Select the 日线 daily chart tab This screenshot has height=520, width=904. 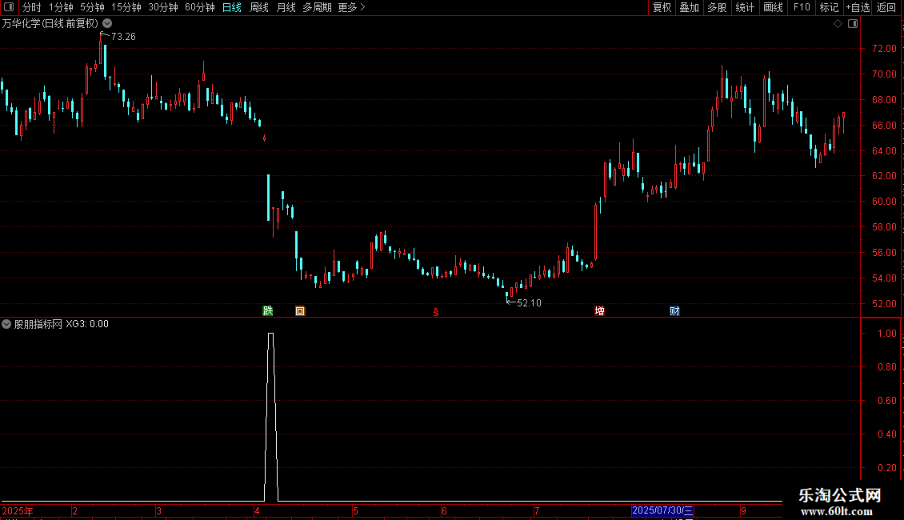coord(232,7)
